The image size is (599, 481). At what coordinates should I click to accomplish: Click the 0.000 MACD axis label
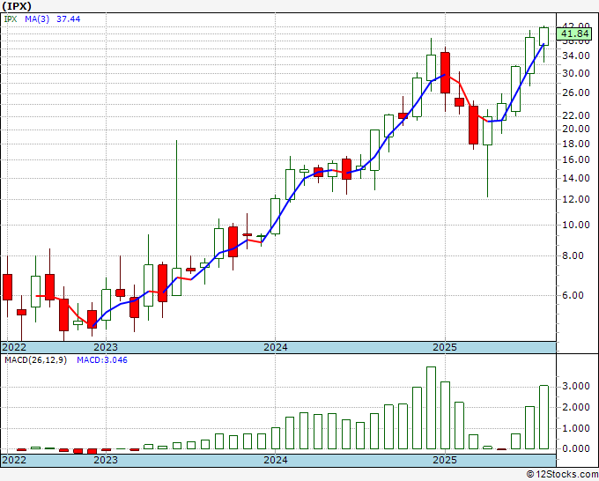coord(576,448)
